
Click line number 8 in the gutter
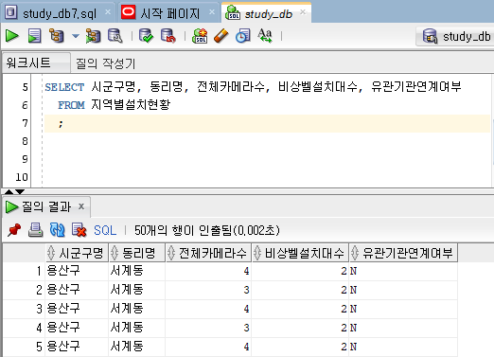(25, 141)
